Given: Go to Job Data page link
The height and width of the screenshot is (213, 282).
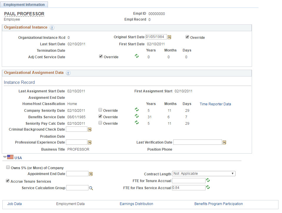Looking at the screenshot, I should click(x=14, y=204).
